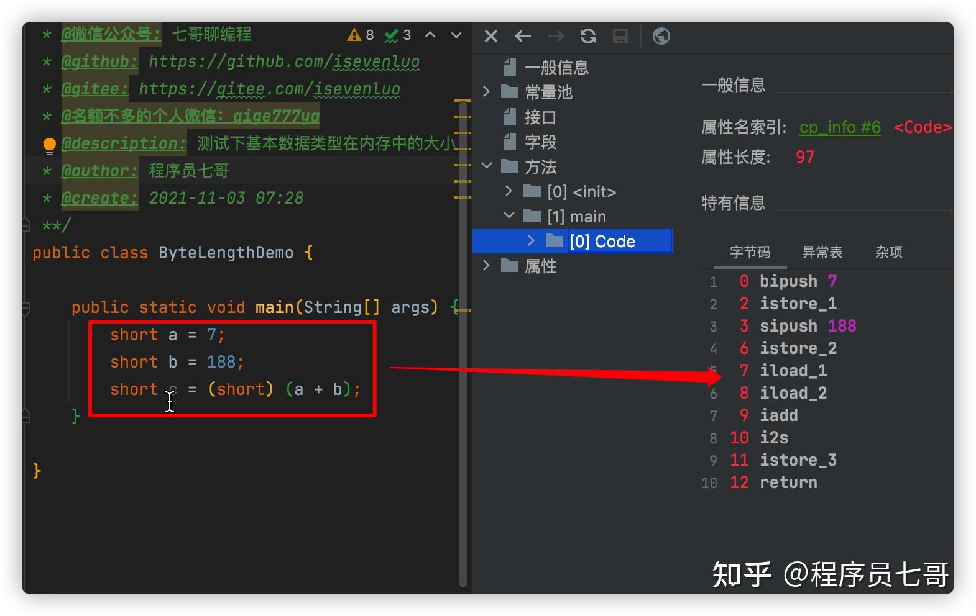Open the isevenluo Gitee URL in the comment
The width and height of the screenshot is (976, 616).
coord(269,89)
